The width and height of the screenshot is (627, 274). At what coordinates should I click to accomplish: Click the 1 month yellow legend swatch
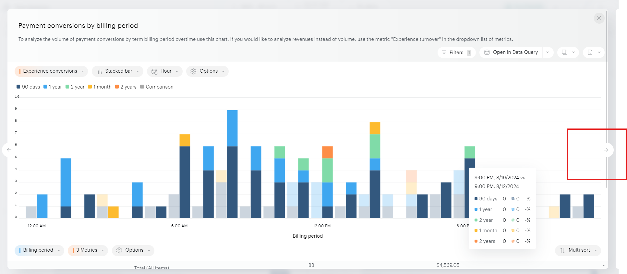tap(90, 87)
